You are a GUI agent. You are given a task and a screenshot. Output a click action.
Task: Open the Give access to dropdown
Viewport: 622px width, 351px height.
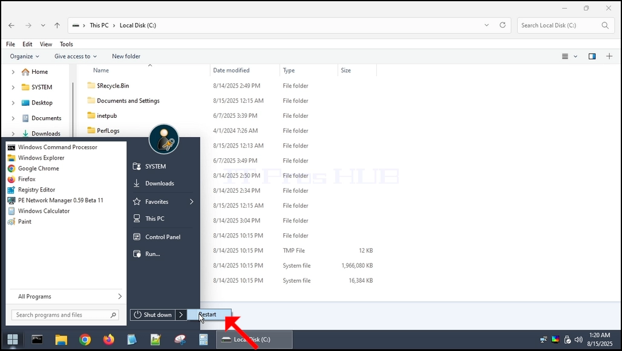coord(76,56)
